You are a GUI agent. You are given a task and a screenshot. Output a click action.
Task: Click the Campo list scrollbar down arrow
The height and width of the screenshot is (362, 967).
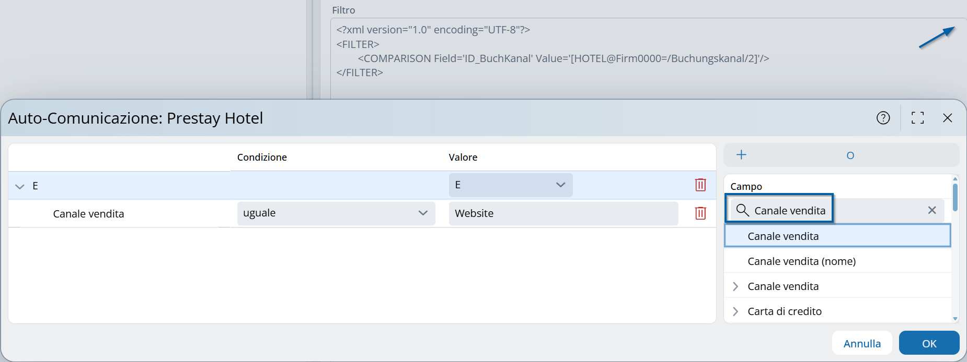pos(955,319)
